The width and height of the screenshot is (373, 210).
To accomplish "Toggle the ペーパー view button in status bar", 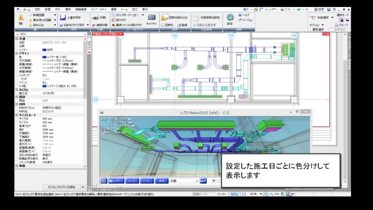I will pos(222,194).
